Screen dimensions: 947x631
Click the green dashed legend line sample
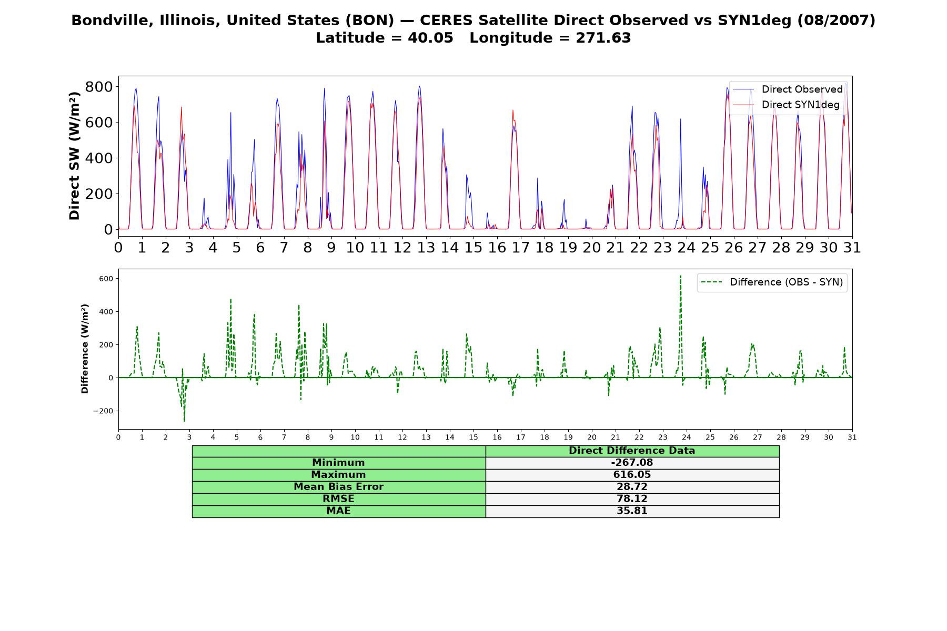[711, 282]
